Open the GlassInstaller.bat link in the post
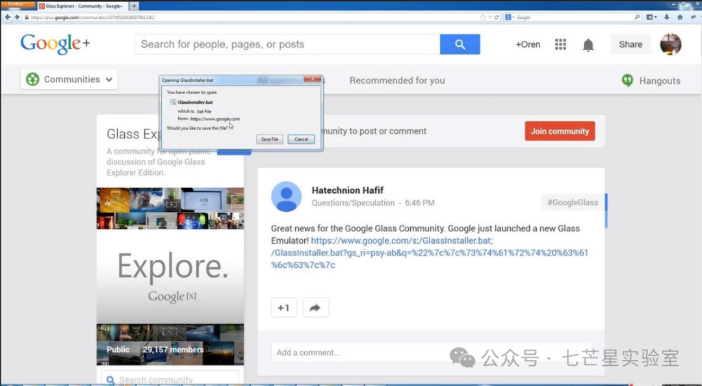This screenshot has height=386, width=702. pyautogui.click(x=430, y=253)
